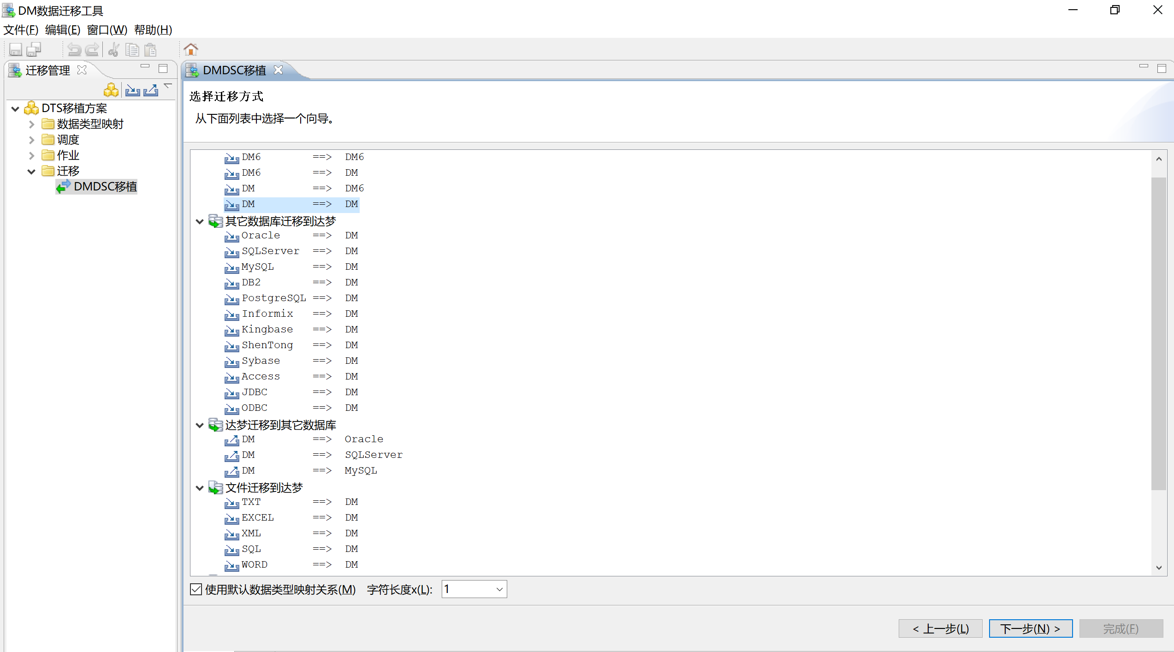Select Oracle ==> DM migration
The height and width of the screenshot is (652, 1174).
(291, 236)
